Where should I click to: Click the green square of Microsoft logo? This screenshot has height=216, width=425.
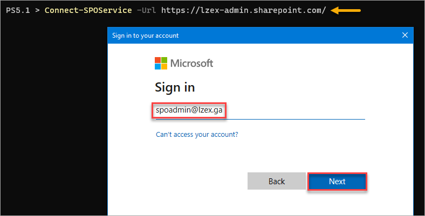164,60
